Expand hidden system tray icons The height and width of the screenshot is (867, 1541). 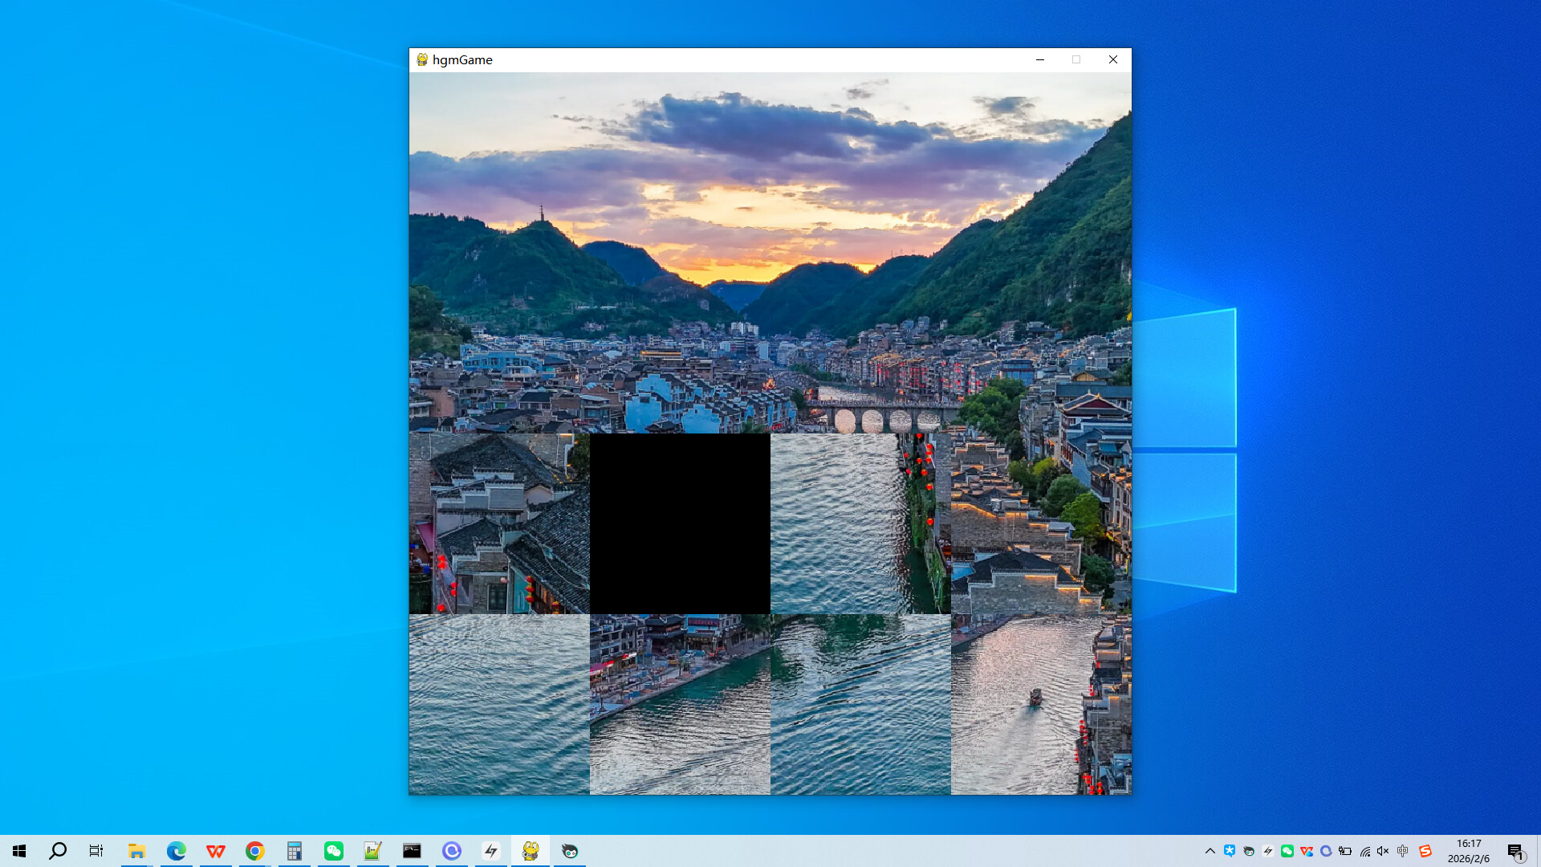click(x=1210, y=851)
